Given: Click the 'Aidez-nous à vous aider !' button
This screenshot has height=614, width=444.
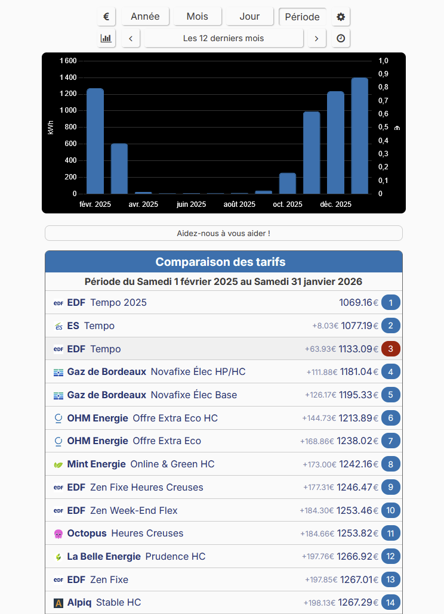Looking at the screenshot, I should point(223,233).
